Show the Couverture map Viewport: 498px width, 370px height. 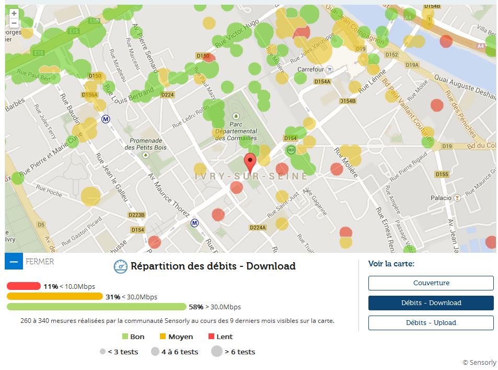(x=431, y=283)
